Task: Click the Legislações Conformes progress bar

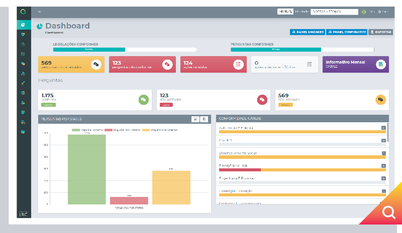Action: click(124, 50)
